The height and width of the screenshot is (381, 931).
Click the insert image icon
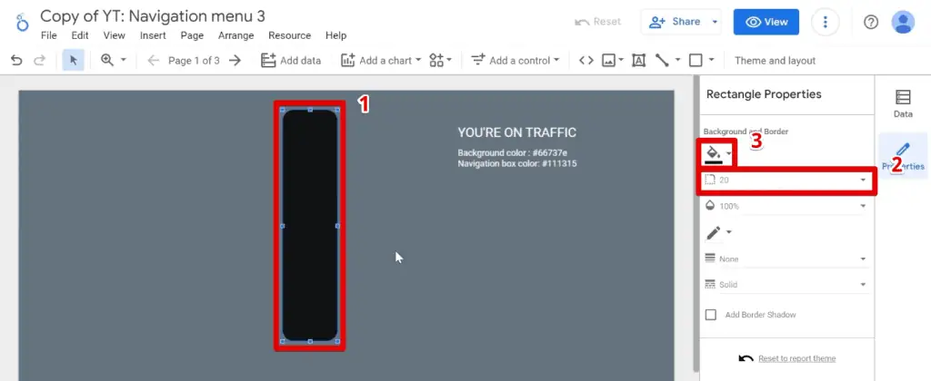(x=608, y=61)
